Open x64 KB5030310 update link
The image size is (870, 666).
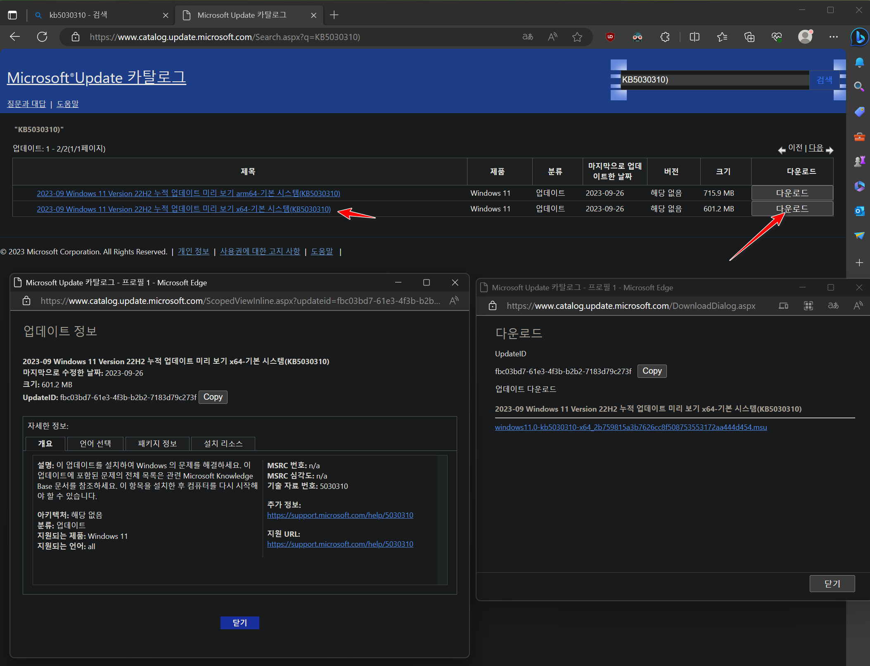point(184,209)
